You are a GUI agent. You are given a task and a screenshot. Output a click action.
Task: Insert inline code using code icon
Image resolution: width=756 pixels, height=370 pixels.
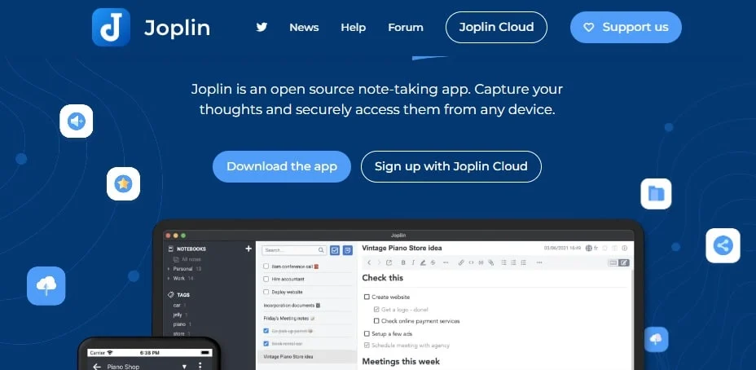pos(471,262)
